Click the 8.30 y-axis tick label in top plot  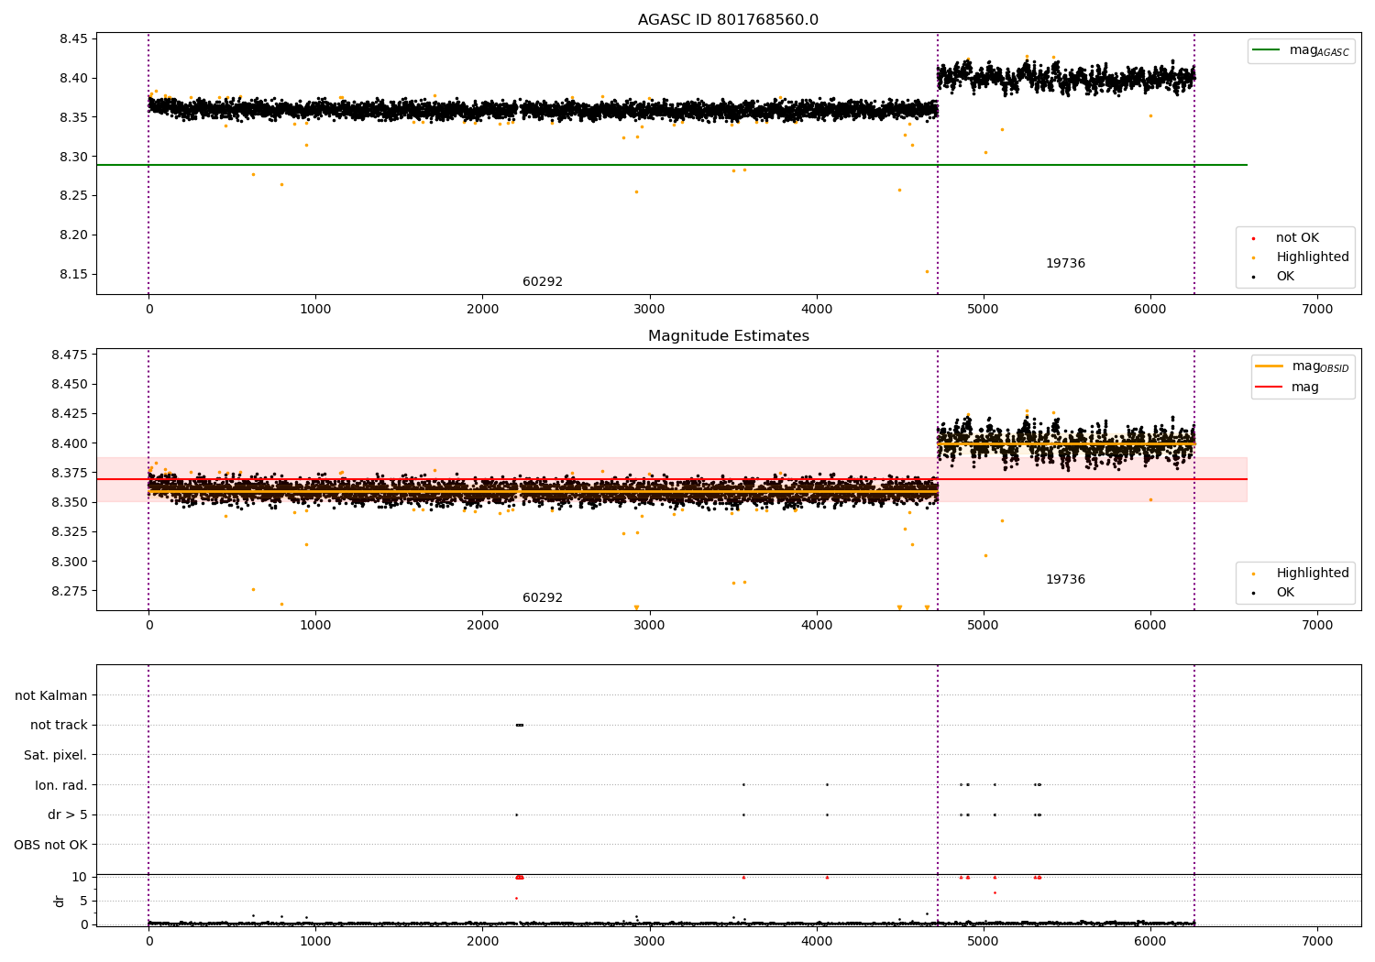[74, 157]
